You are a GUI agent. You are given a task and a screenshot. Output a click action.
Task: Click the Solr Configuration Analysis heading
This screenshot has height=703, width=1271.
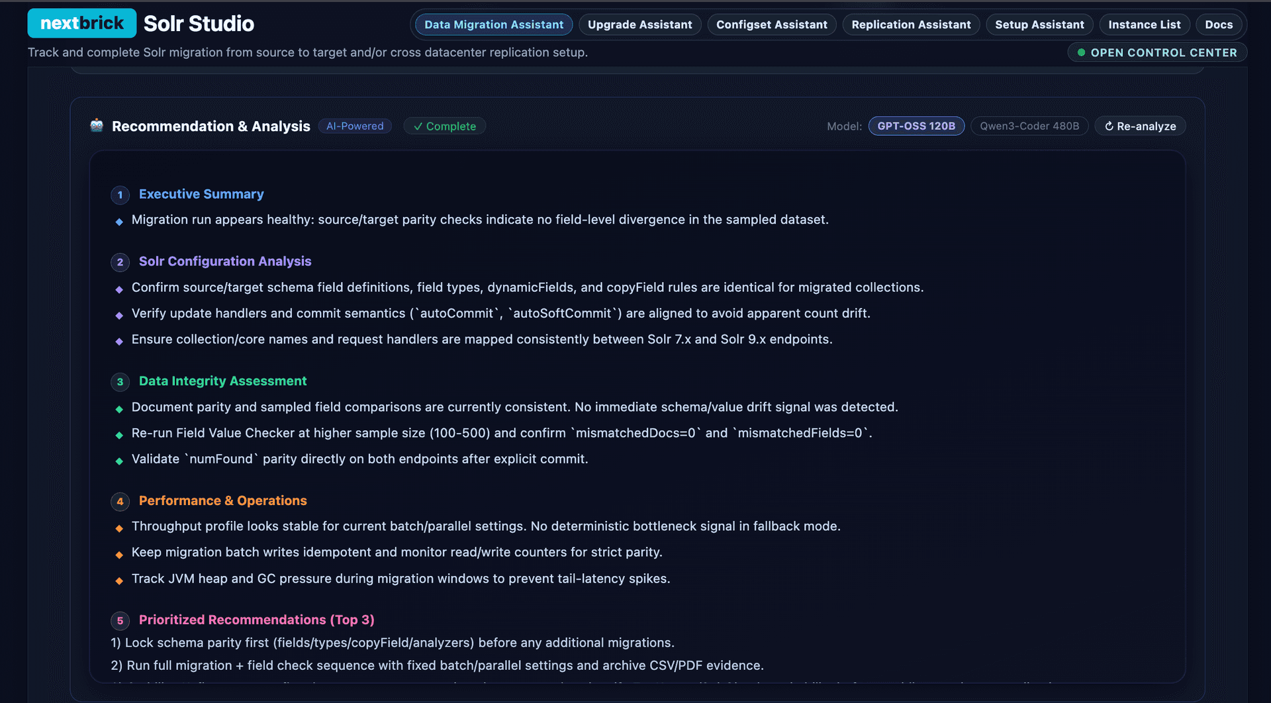click(x=225, y=261)
